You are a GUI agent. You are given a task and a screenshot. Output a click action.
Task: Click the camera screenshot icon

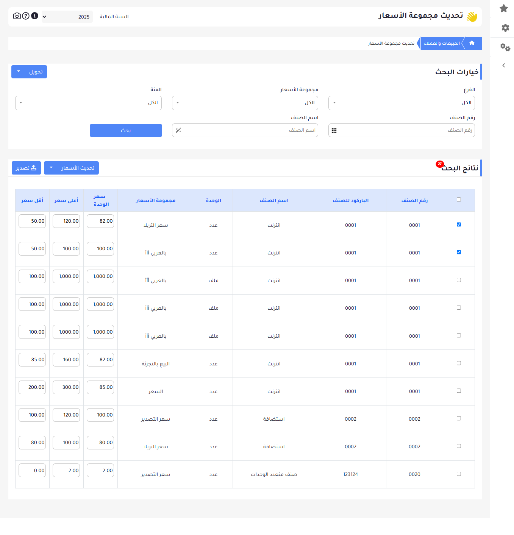[x=17, y=16]
